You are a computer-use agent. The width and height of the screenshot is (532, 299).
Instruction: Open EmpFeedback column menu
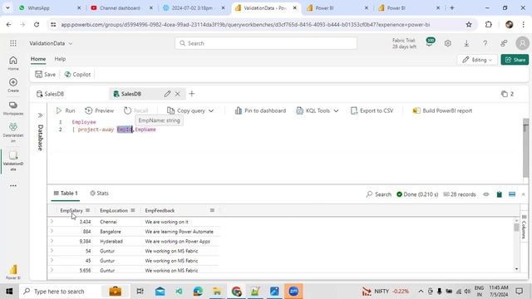click(x=212, y=210)
